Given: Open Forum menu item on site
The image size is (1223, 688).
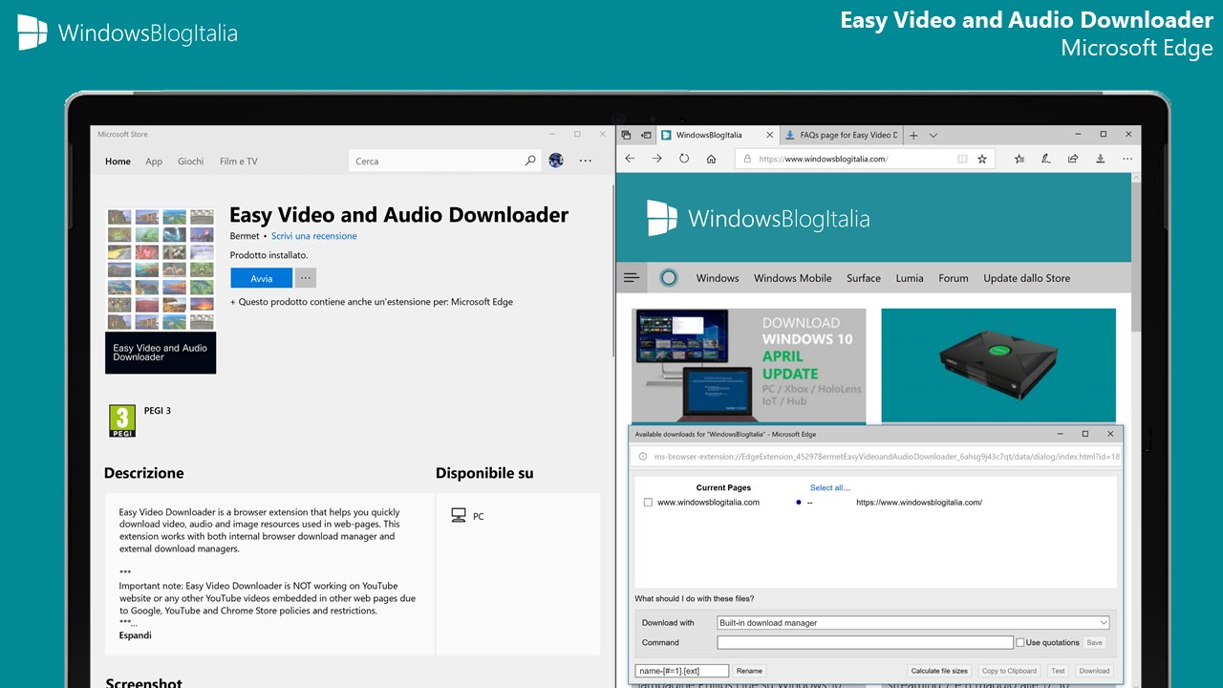Looking at the screenshot, I should click(x=954, y=278).
